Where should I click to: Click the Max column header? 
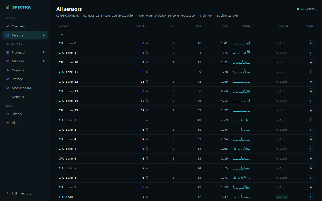[199, 26]
